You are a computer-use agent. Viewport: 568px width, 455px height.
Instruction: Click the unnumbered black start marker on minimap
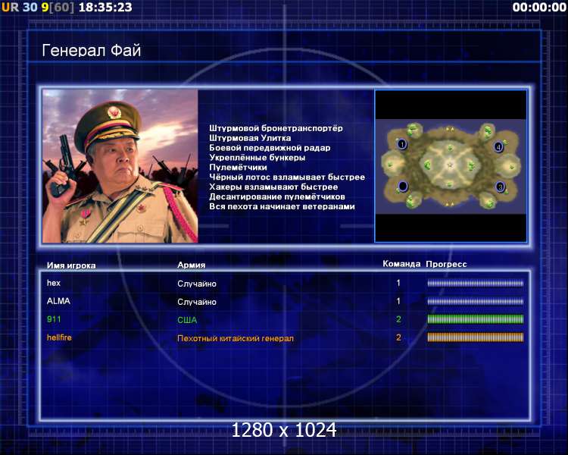pyautogui.click(x=403, y=187)
